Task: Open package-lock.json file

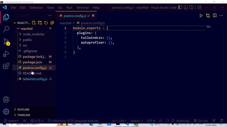Action: [34, 56]
